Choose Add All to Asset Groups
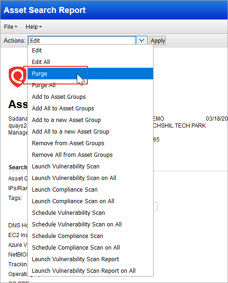The image size is (228, 283). tap(90, 108)
